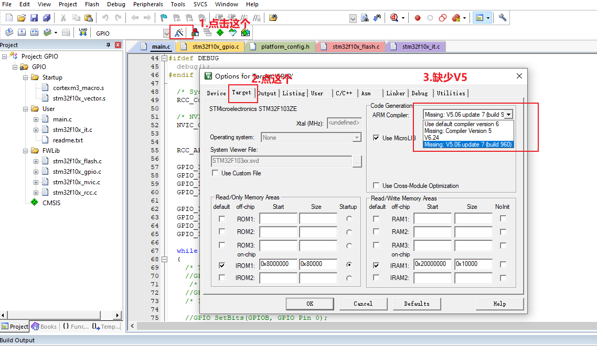
Task: Insert breakpoint with solid red circle icon
Action: [x=418, y=18]
